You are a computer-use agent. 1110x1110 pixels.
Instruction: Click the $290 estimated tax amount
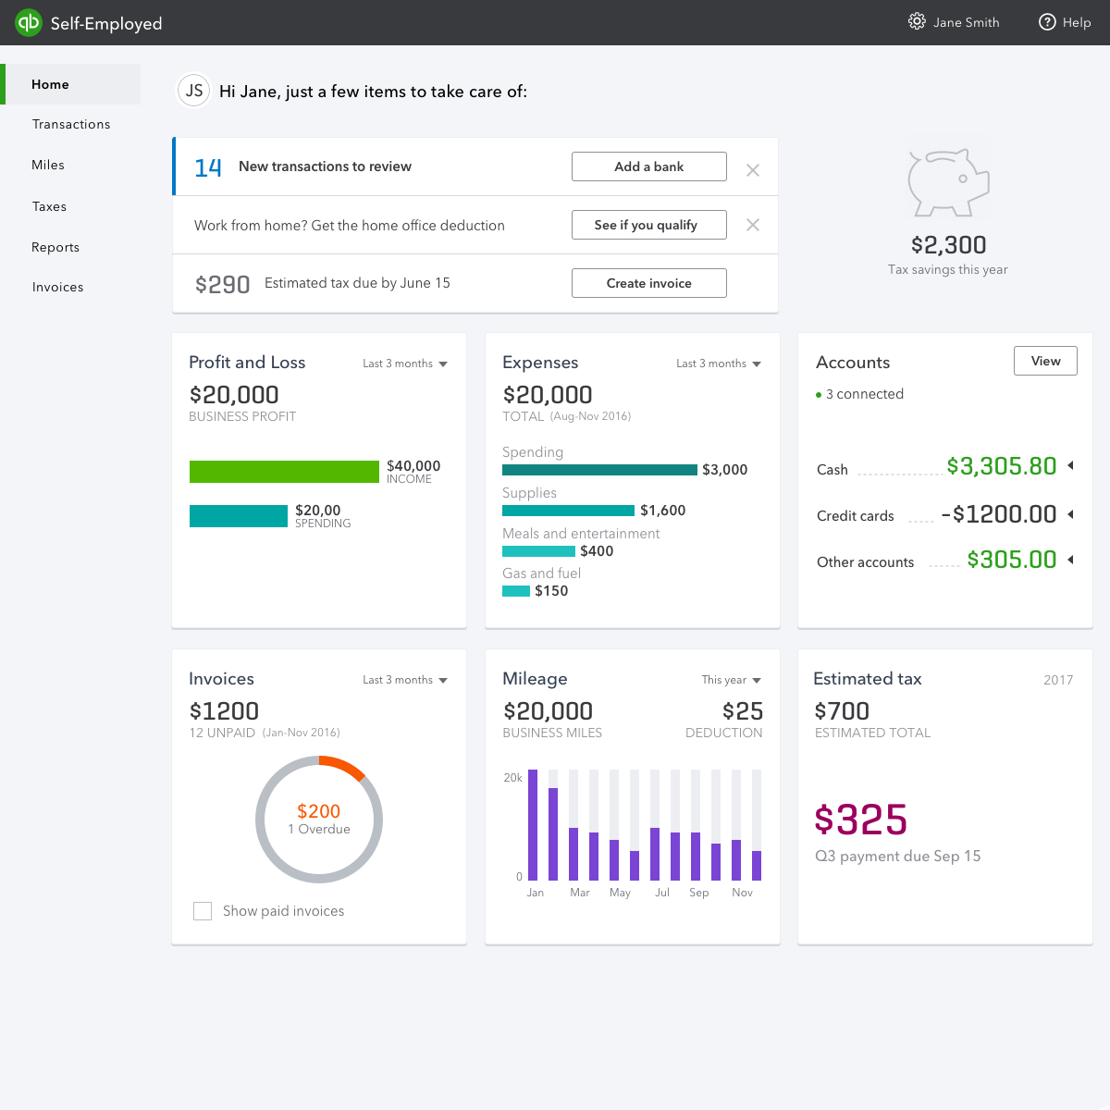[222, 284]
